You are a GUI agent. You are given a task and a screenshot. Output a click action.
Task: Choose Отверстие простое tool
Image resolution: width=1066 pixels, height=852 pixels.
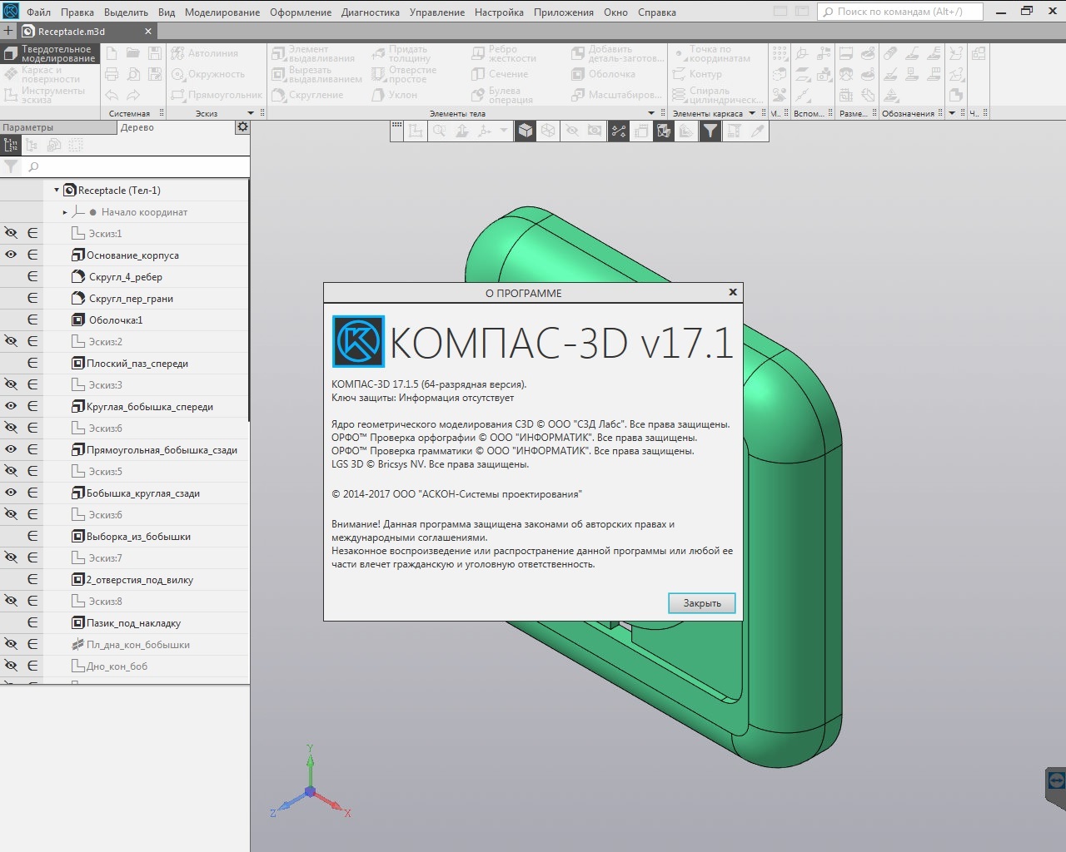pos(405,74)
